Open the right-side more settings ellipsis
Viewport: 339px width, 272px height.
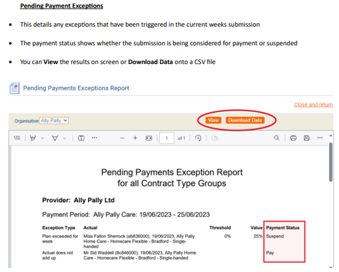[x=319, y=138]
